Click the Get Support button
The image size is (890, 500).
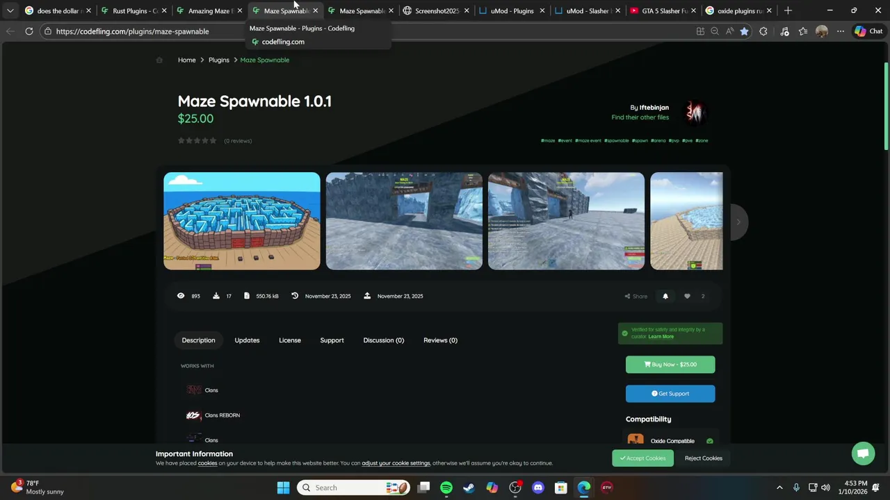tap(670, 394)
